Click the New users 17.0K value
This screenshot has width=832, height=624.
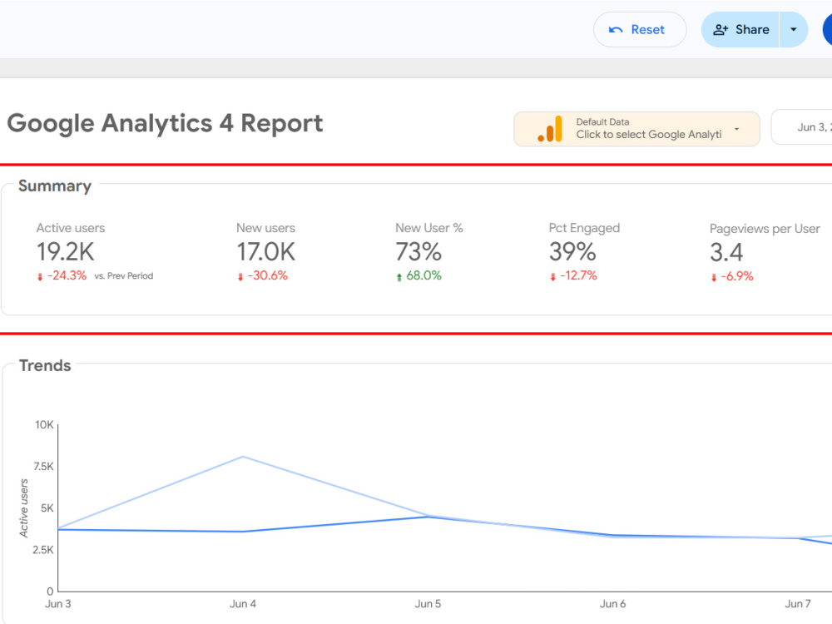pos(266,251)
